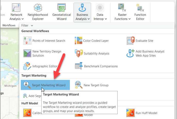Click the Points of Interest Search icon

(27, 41)
